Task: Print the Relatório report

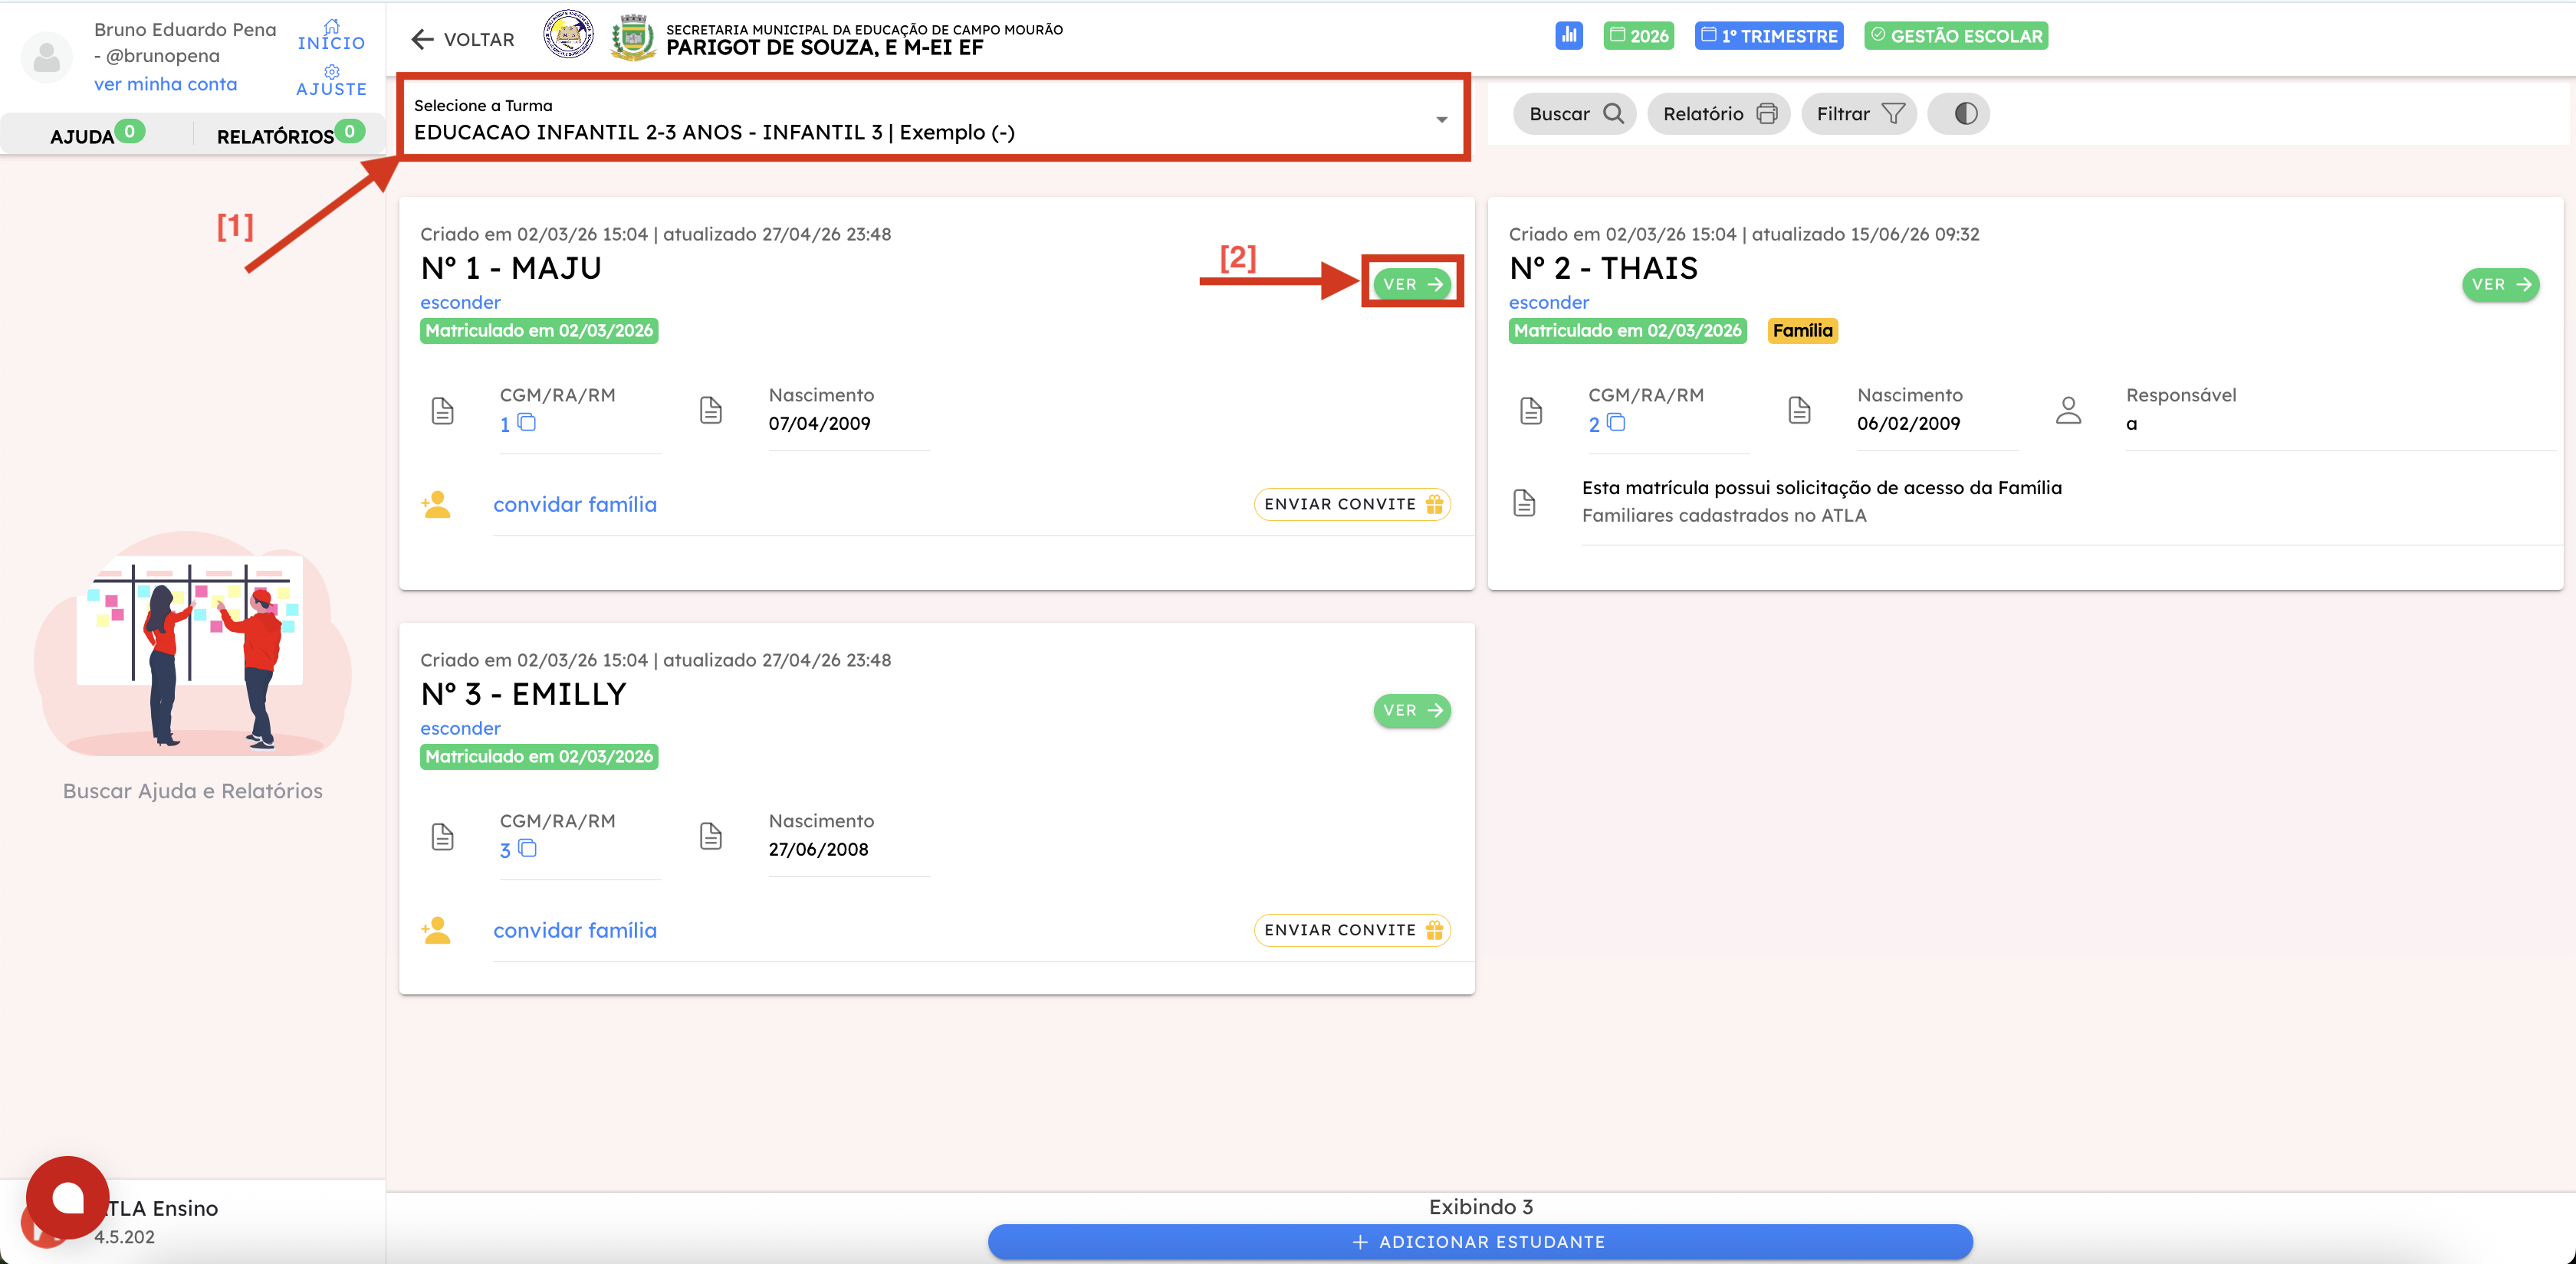Action: [1719, 114]
